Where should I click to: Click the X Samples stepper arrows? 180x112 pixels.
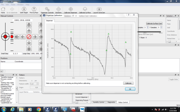[x=148, y=27]
